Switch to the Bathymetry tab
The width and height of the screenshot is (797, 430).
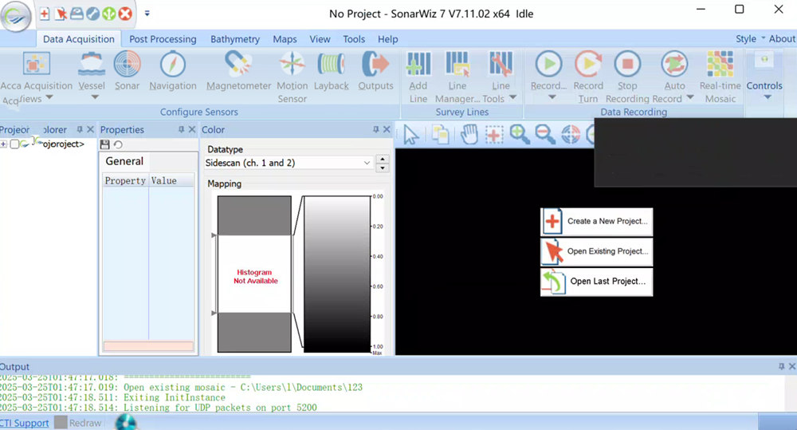click(x=235, y=39)
